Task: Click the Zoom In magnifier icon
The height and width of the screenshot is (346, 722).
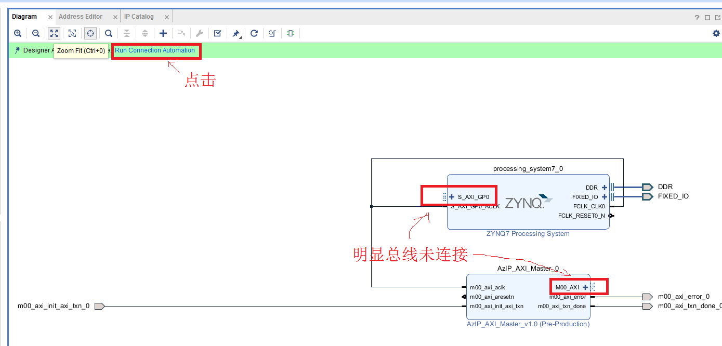Action: 18,33
